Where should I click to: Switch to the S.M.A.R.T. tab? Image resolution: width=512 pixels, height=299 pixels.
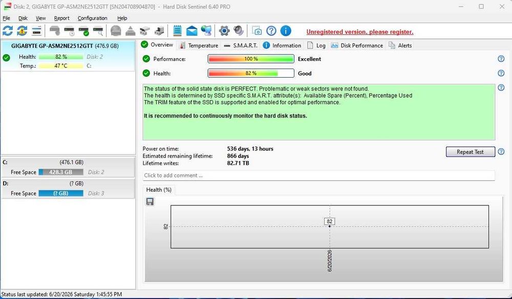[241, 45]
